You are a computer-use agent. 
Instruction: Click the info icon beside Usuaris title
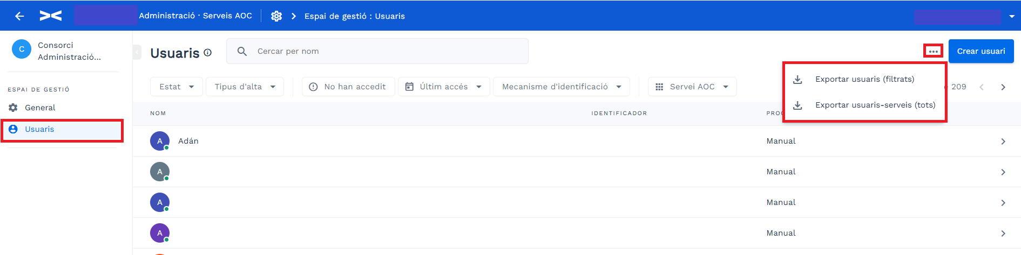pos(208,53)
